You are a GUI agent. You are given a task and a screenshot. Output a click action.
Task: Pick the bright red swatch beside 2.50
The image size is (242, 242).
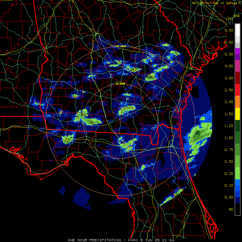tap(237, 90)
